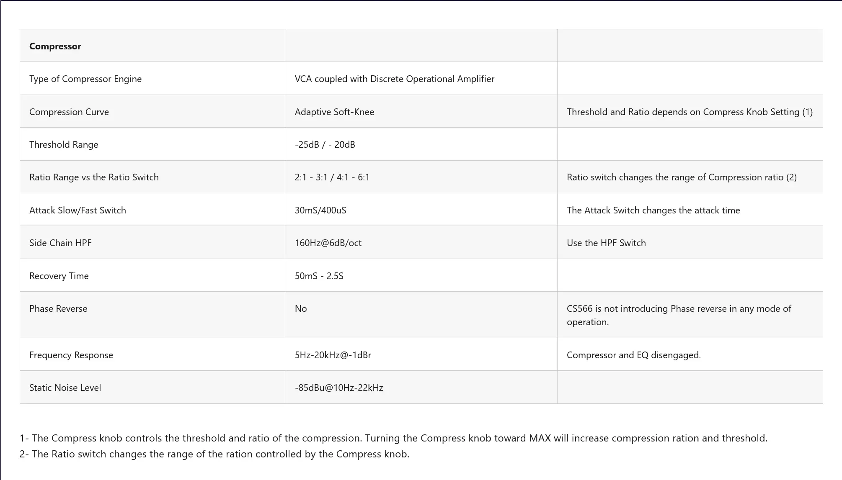842x480 pixels.
Task: Click the 50mS - 2.5S recovery time value
Action: [x=319, y=276]
